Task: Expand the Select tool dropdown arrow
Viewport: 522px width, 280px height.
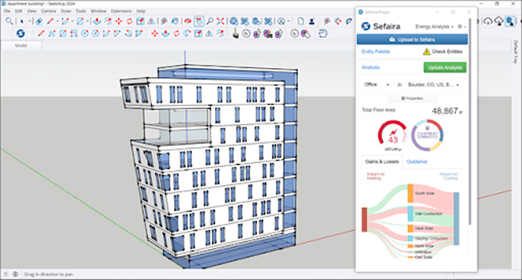Action: click(x=29, y=21)
